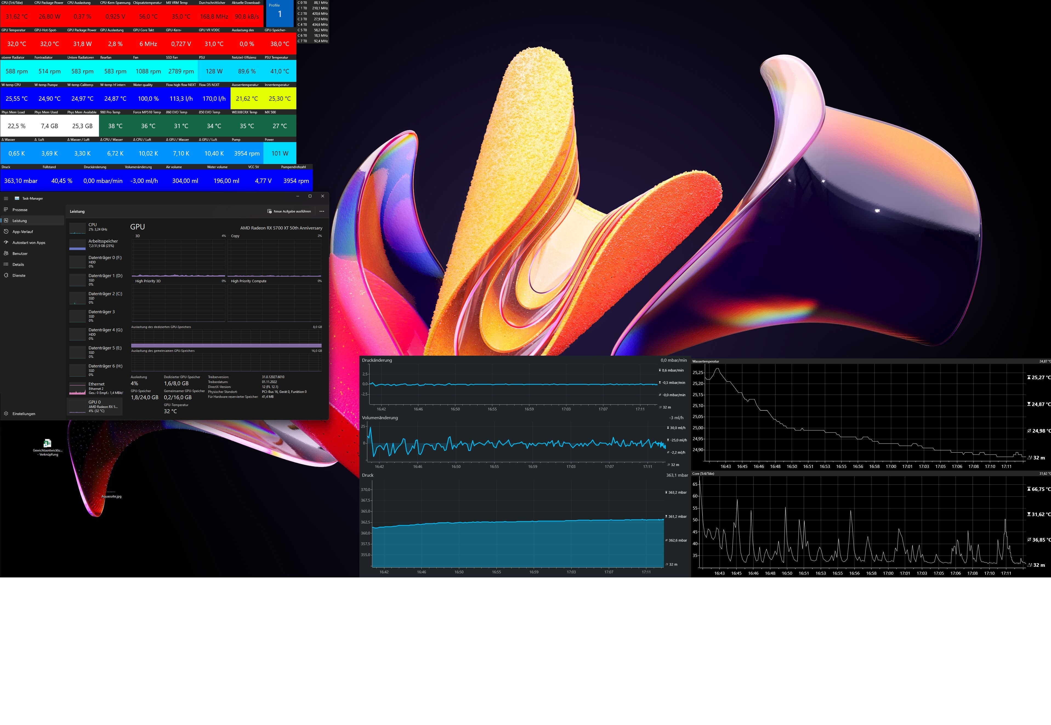This screenshot has height=725, width=1051.
Task: Open the Copy engine graph selector
Action: tap(235, 236)
